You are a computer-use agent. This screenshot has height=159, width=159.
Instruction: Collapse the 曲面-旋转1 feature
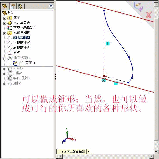4,59
